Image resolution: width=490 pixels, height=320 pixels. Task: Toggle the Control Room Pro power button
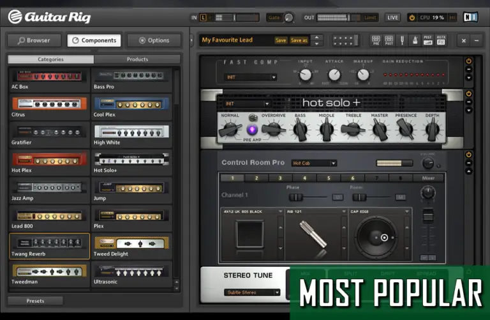(469, 155)
